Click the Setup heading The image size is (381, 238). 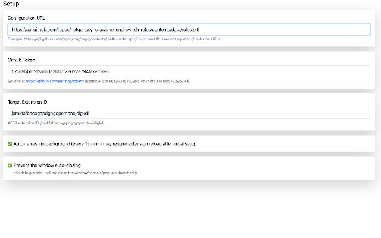pos(11,4)
